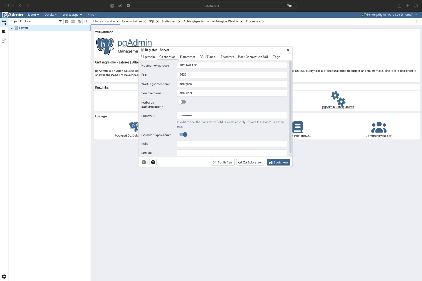Switch to Post Connection SQL tab
This screenshot has height=281, width=422.
click(253, 57)
